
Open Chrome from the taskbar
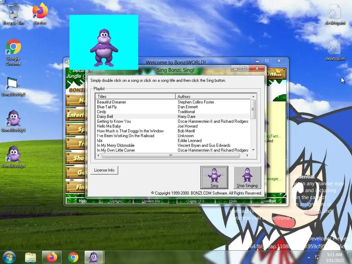(x=73, y=257)
